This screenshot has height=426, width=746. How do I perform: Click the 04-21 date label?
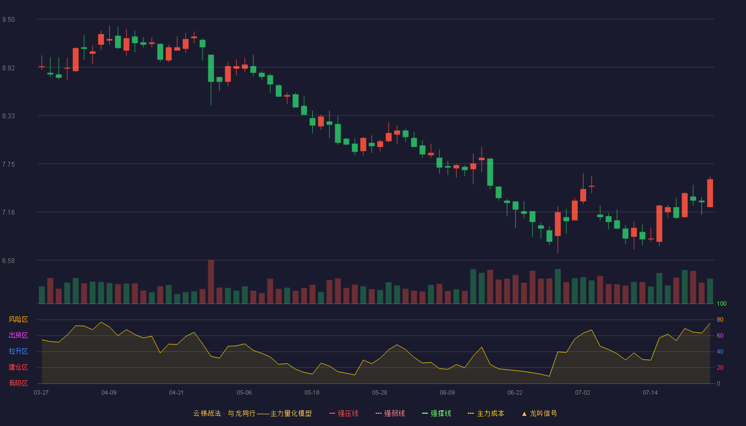click(x=176, y=392)
